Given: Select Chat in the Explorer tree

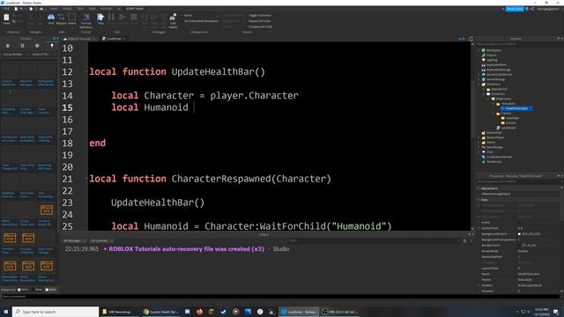Looking at the screenshot, I should tap(489, 152).
